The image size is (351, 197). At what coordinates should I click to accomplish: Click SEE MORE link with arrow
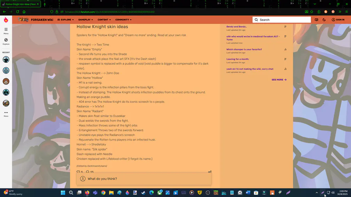[x=279, y=80]
